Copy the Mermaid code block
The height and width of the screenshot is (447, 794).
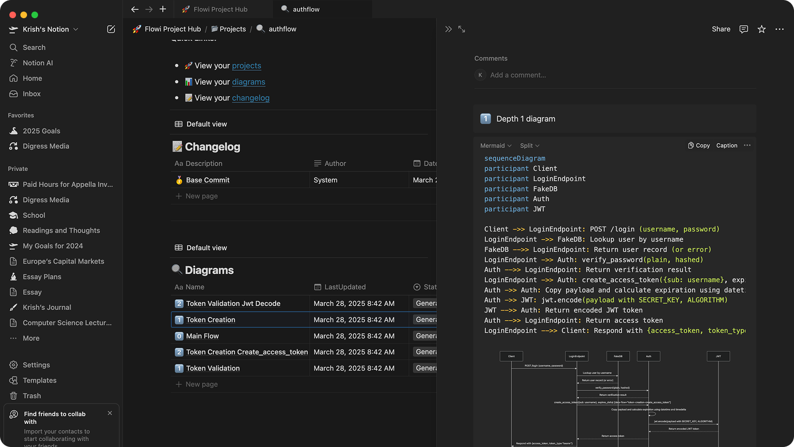pyautogui.click(x=699, y=146)
